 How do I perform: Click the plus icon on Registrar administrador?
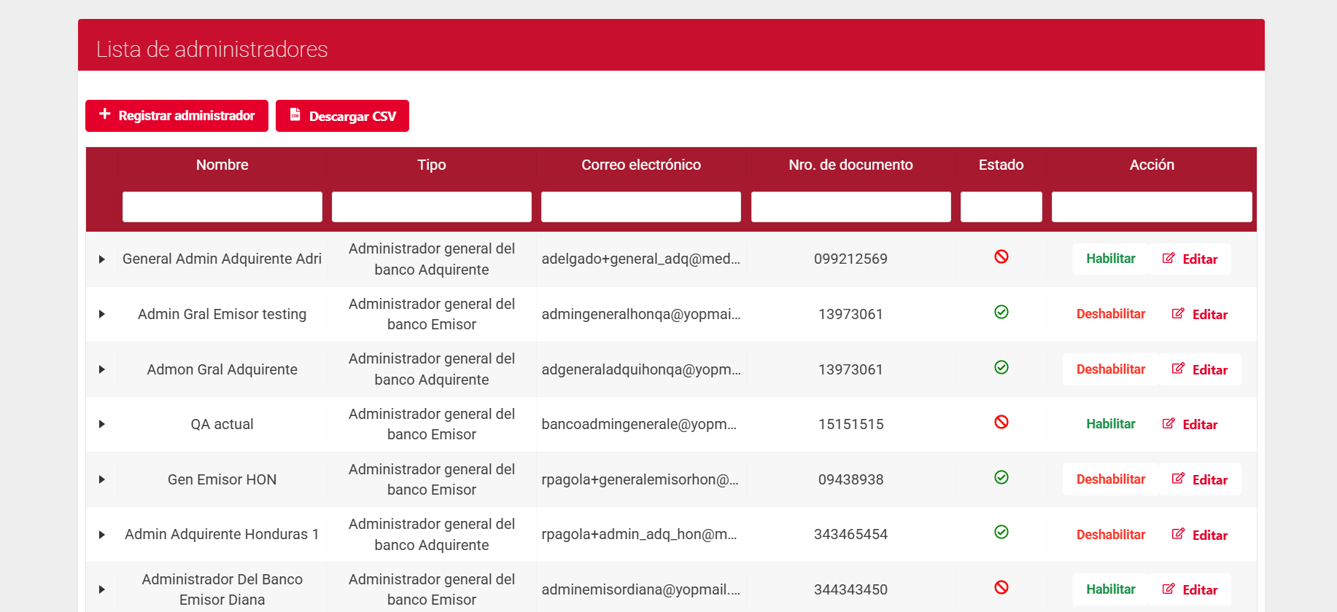(105, 114)
